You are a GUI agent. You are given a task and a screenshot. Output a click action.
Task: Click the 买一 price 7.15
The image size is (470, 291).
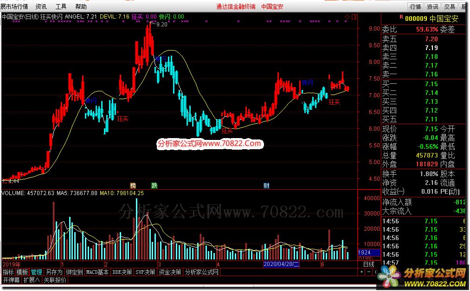[x=431, y=84]
